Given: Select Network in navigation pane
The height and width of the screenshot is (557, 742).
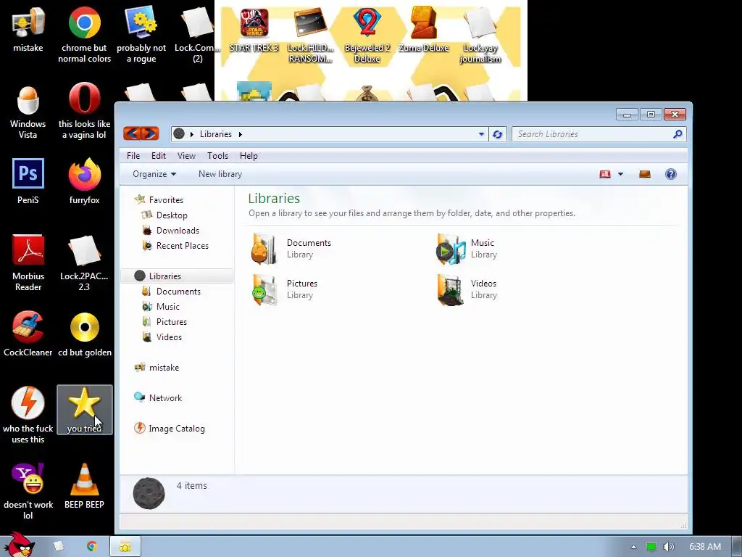Looking at the screenshot, I should (158, 398).
